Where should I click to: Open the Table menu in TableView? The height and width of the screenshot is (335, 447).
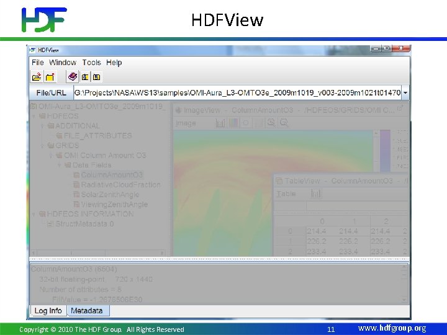(x=286, y=194)
